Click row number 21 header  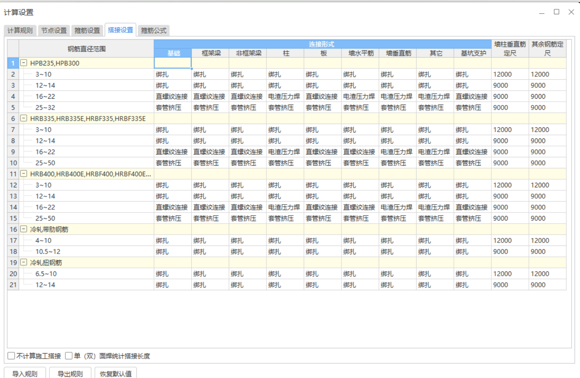pos(13,285)
